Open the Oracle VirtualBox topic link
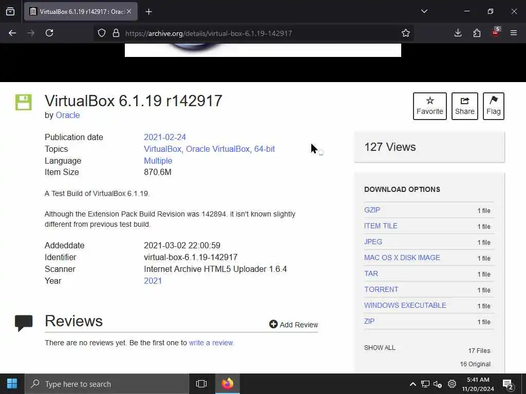526x394 pixels. click(x=218, y=149)
